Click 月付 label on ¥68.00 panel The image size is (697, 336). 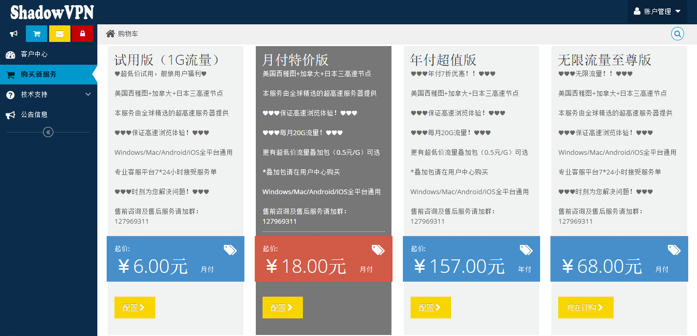(x=662, y=270)
